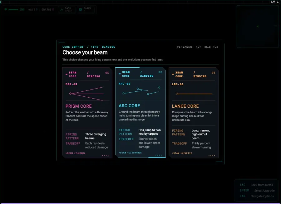The image size is (281, 204).
Task: Click the four dots on the Lance card
Action: click(212, 155)
